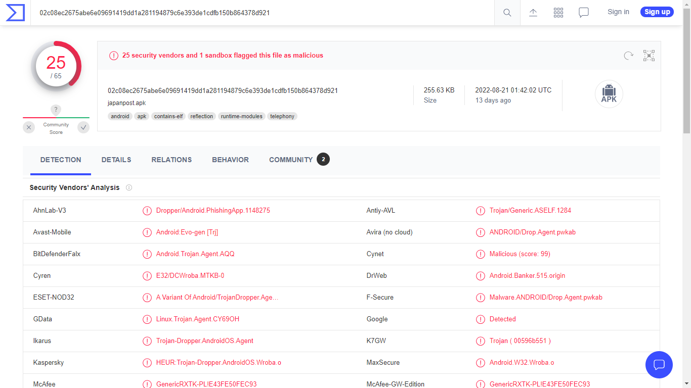Open the blue chat support bubble
Viewport: 691px width, 388px height.
659,365
